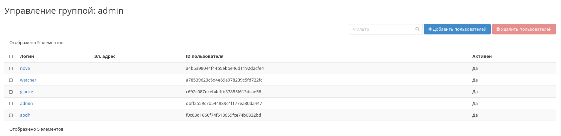Click the Фильтр search input field
Image resolution: width=561 pixels, height=136 pixels.
pyautogui.click(x=381, y=29)
